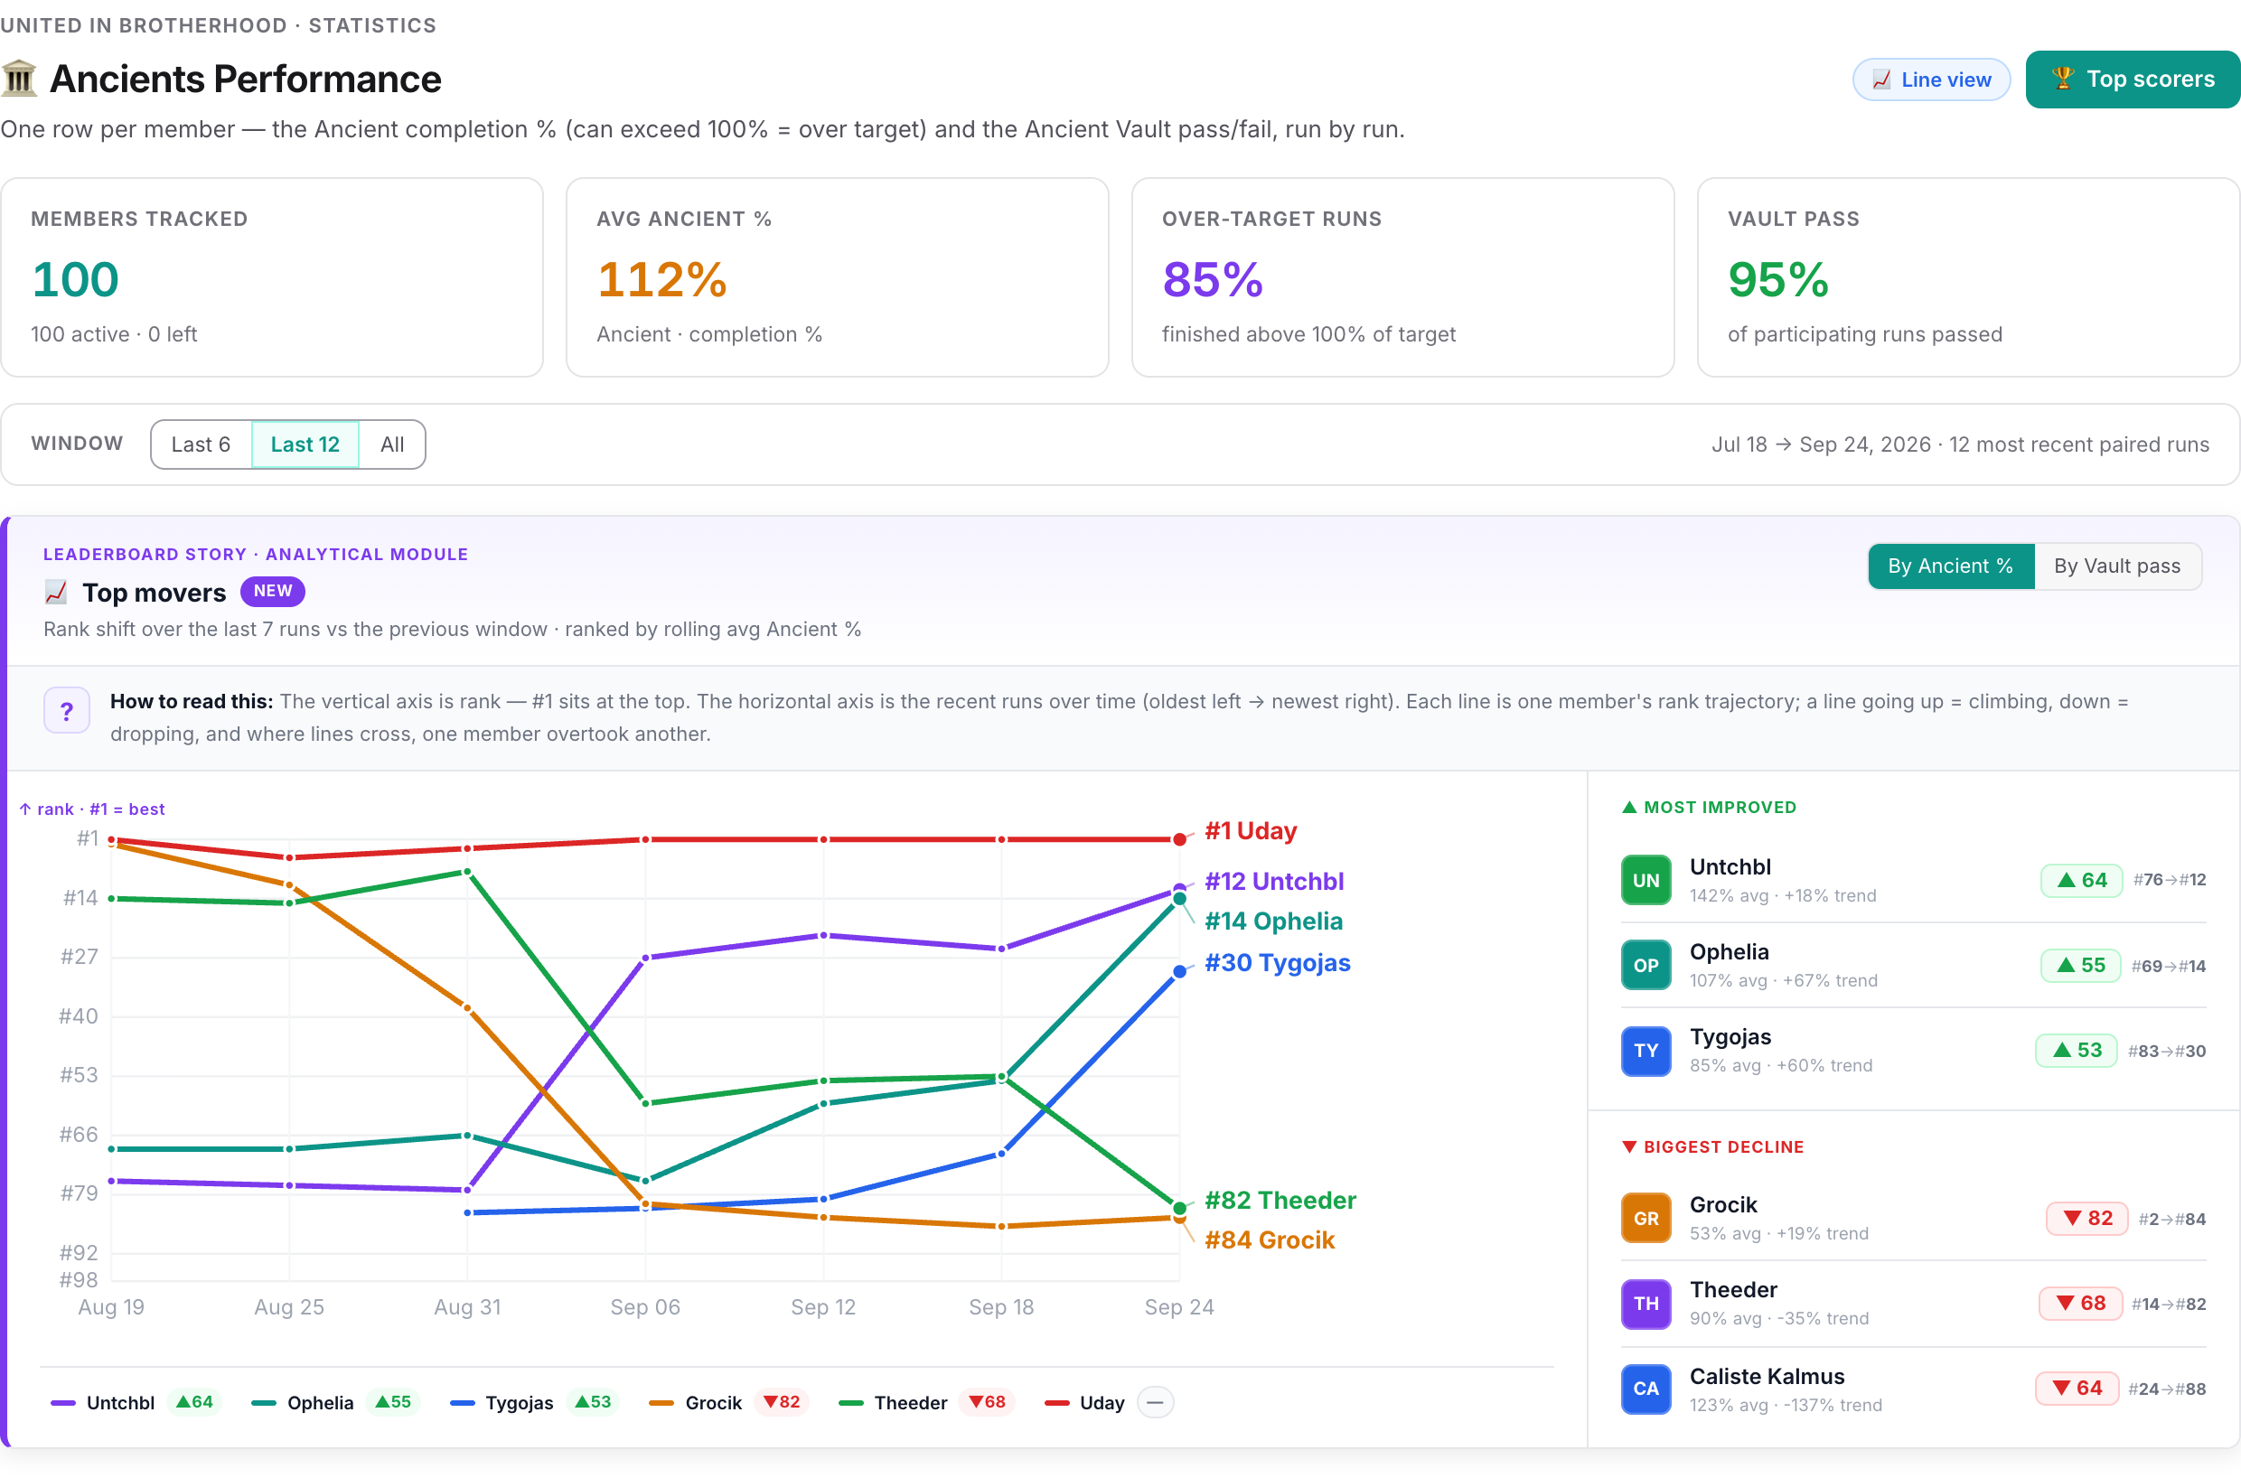Click the #84 Grocik chart label
2241x1478 pixels.
coord(1270,1239)
